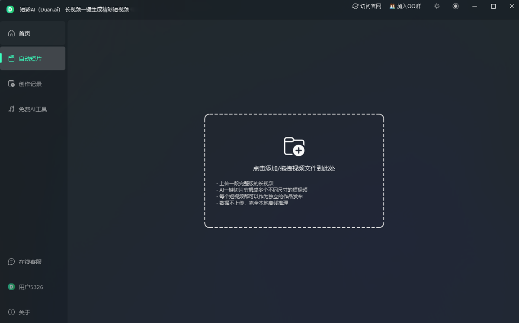
Task: Click the 首页 home icon
Action: click(x=11, y=33)
